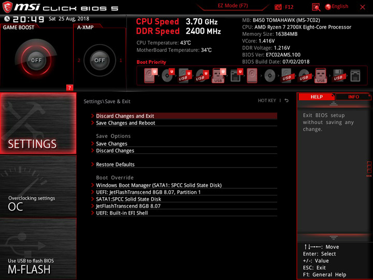Click the HOT KEY label
The height and width of the screenshot is (280, 373).
click(267, 101)
